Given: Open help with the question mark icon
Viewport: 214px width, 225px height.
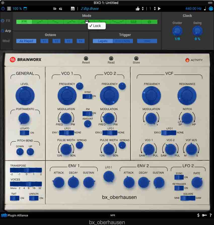Looking at the screenshot, I should [x=210, y=215].
